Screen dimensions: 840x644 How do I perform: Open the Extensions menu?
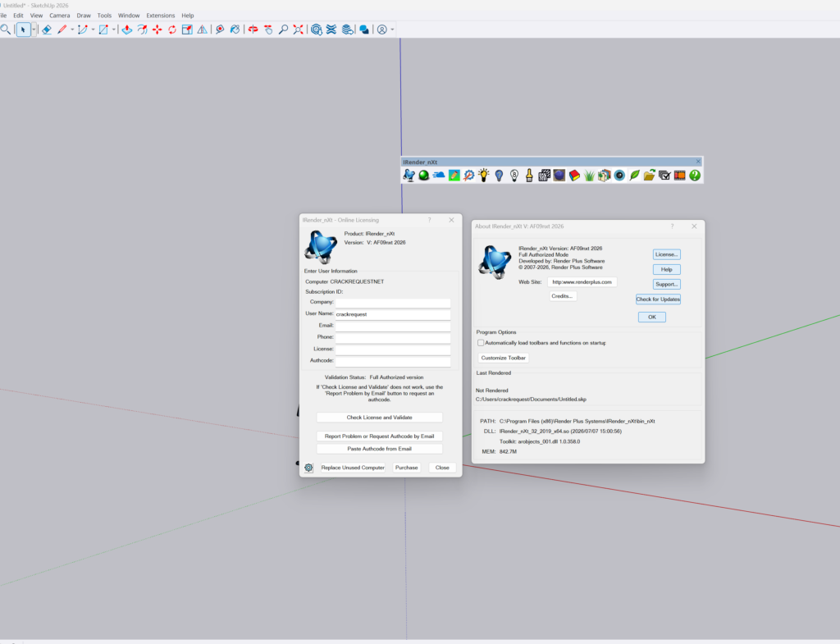click(161, 16)
